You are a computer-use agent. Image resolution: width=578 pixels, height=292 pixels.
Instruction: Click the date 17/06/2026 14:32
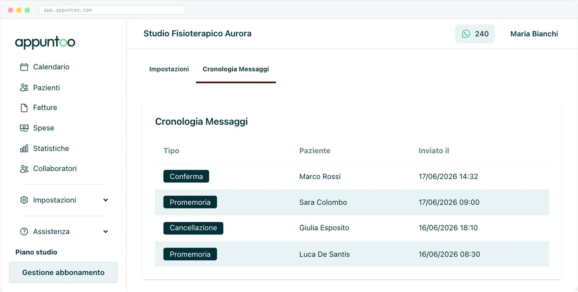[x=448, y=176]
